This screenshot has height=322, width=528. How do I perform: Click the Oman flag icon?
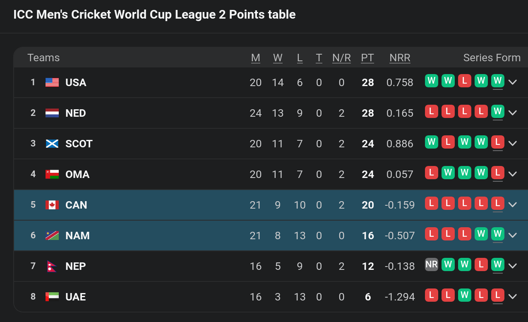pos(52,174)
